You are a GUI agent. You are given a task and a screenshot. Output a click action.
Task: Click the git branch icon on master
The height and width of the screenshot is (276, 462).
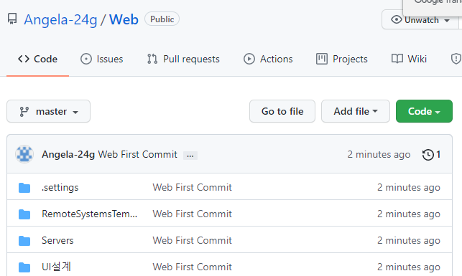point(24,112)
